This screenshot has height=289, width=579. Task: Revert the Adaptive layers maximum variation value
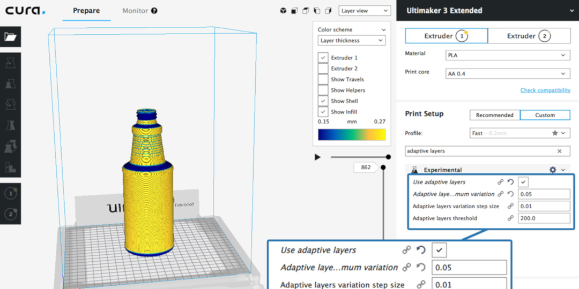pos(510,194)
